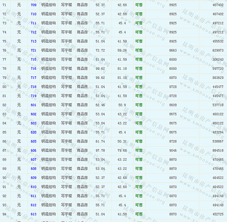Open room 721 listing
This screenshot has width=227, height=222.
pos(33,50)
